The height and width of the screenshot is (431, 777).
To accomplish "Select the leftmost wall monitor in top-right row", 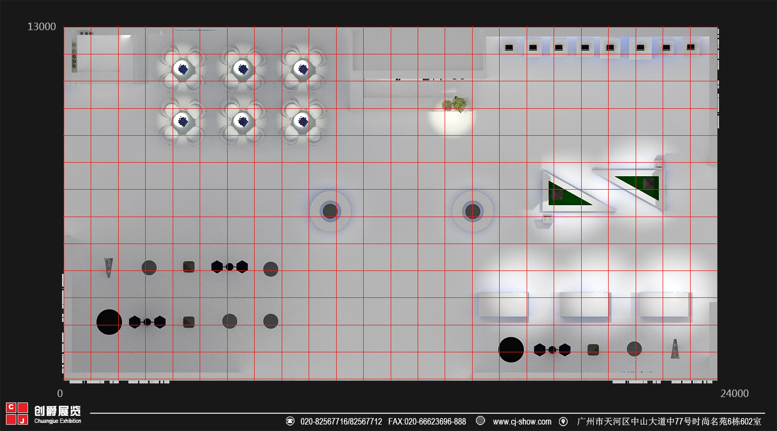I will (508, 47).
